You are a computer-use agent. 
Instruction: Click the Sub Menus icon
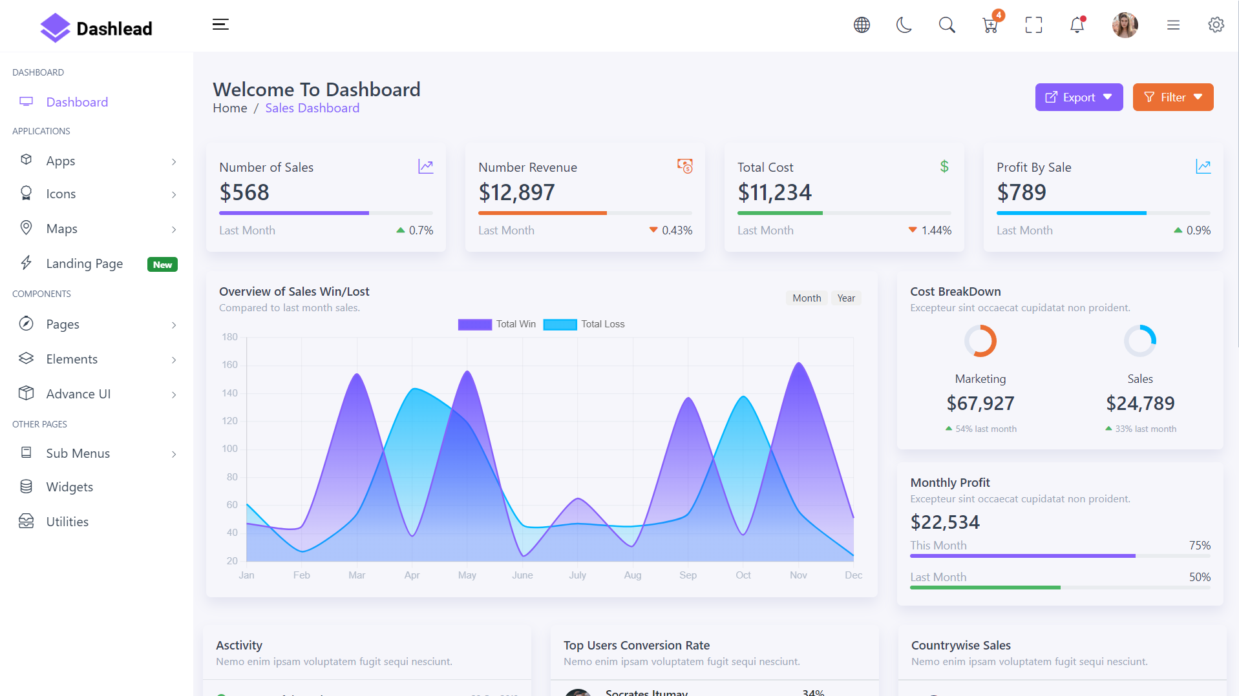(26, 453)
